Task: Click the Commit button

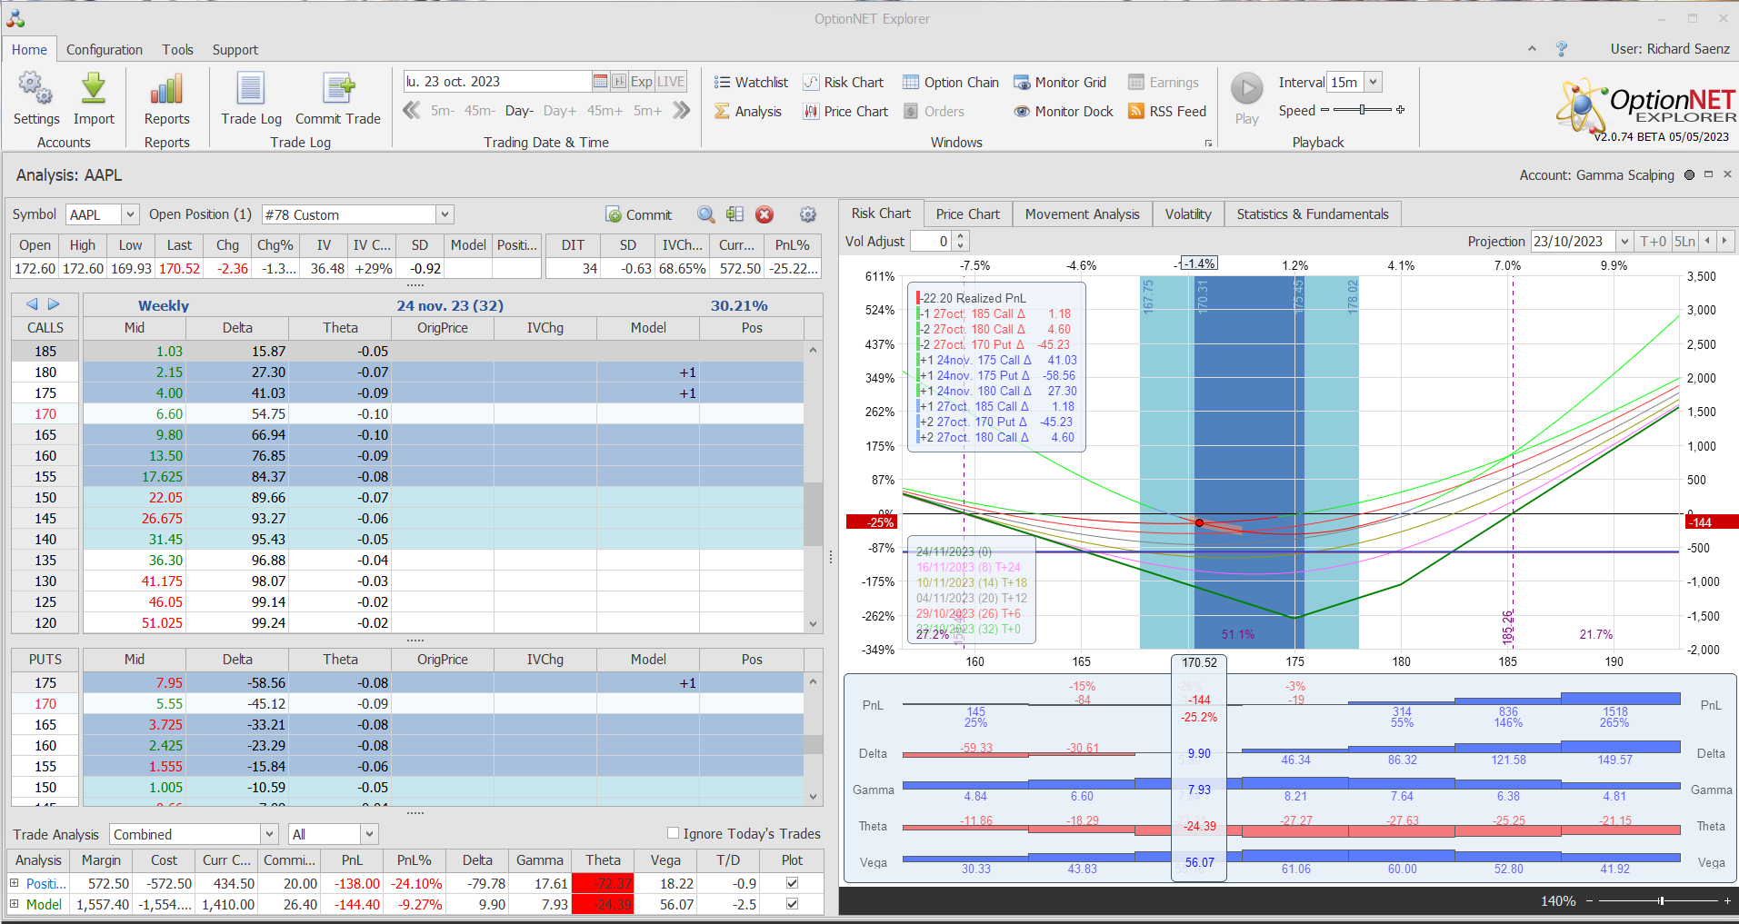Action: [x=639, y=214]
